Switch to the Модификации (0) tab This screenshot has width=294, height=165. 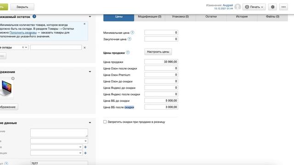[150, 17]
